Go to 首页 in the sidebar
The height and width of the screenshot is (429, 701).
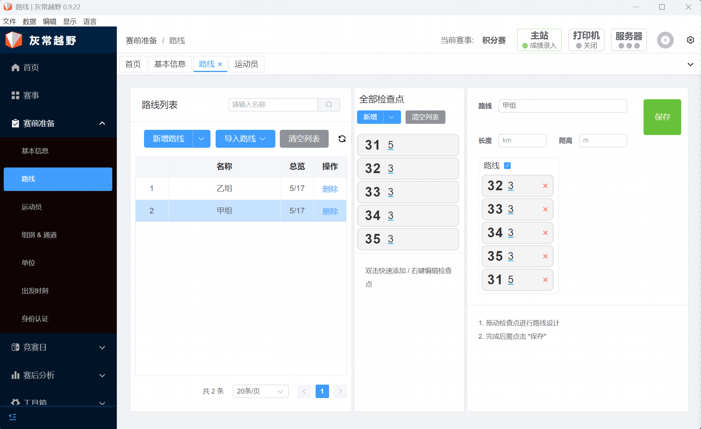[x=31, y=68]
